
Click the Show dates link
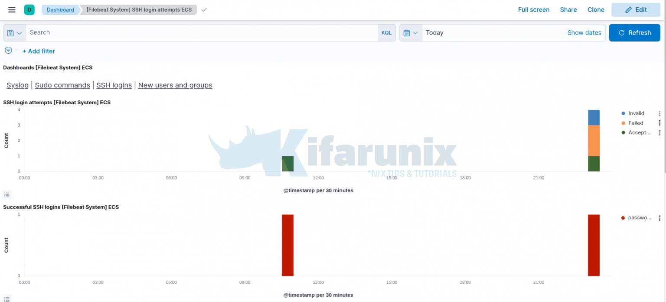coord(584,32)
